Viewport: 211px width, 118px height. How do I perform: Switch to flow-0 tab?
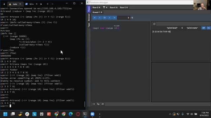(113, 8)
